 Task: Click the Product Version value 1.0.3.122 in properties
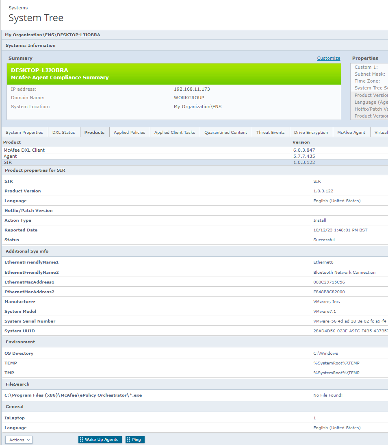(x=323, y=191)
